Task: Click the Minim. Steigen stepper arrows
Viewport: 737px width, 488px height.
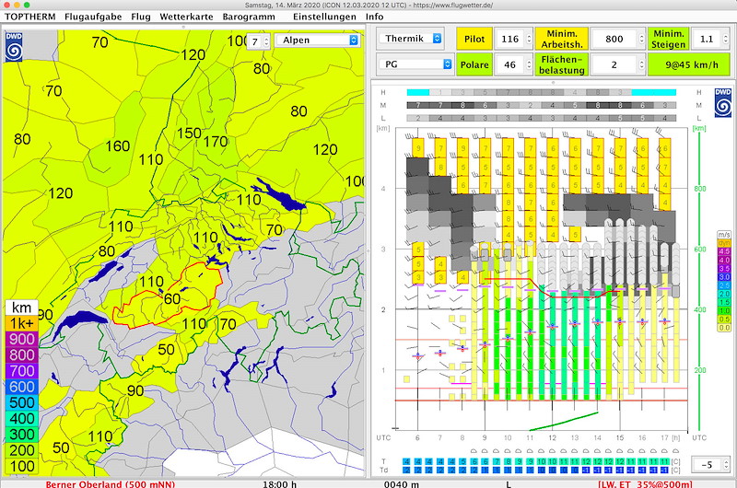Action: 727,39
